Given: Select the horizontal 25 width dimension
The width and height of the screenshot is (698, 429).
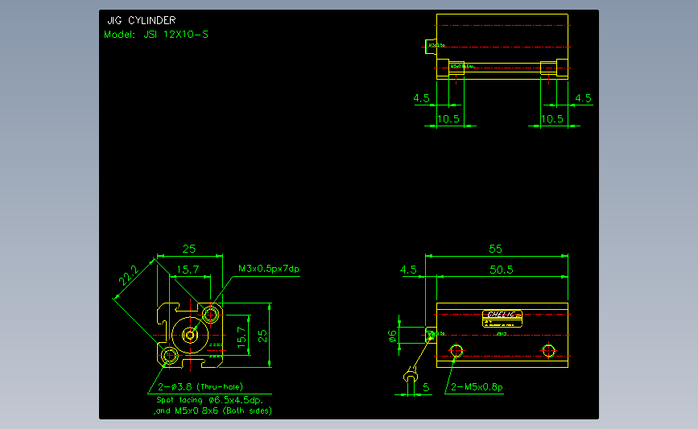Looking at the screenshot, I should tap(189, 249).
